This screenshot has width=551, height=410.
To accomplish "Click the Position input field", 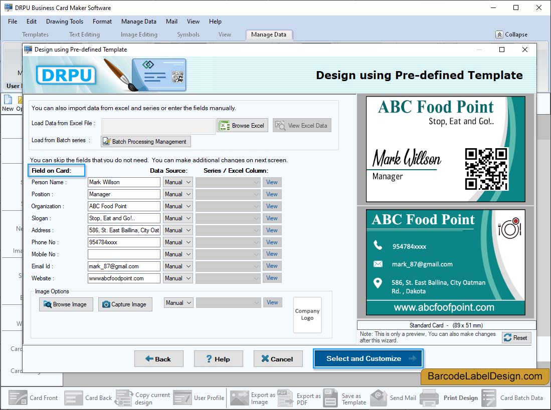I will 124,194.
